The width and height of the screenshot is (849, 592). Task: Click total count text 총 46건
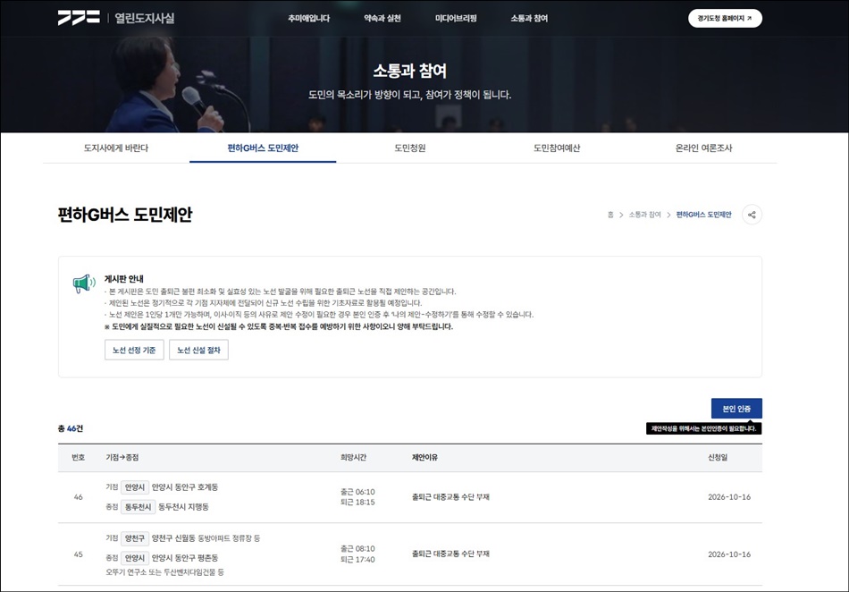[71, 428]
